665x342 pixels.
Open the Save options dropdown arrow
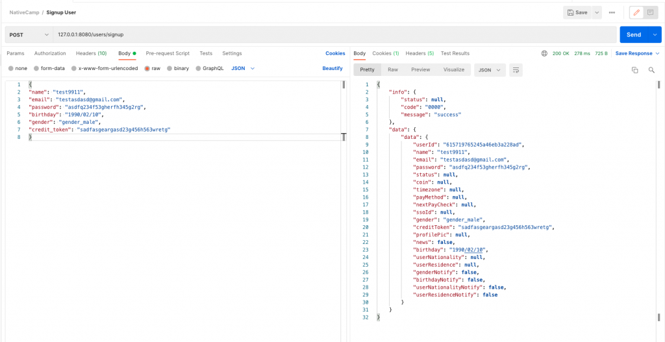tap(597, 13)
